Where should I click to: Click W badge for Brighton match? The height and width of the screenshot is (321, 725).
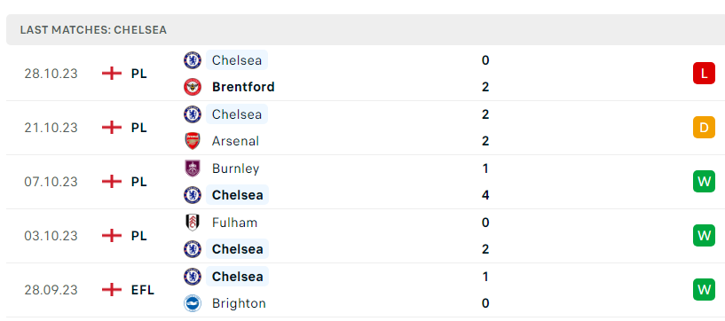tap(704, 290)
